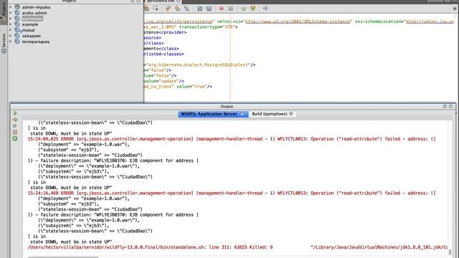Click Stop Macro Recording square icon
Viewport: 459px width, 258px height.
[231, 9]
